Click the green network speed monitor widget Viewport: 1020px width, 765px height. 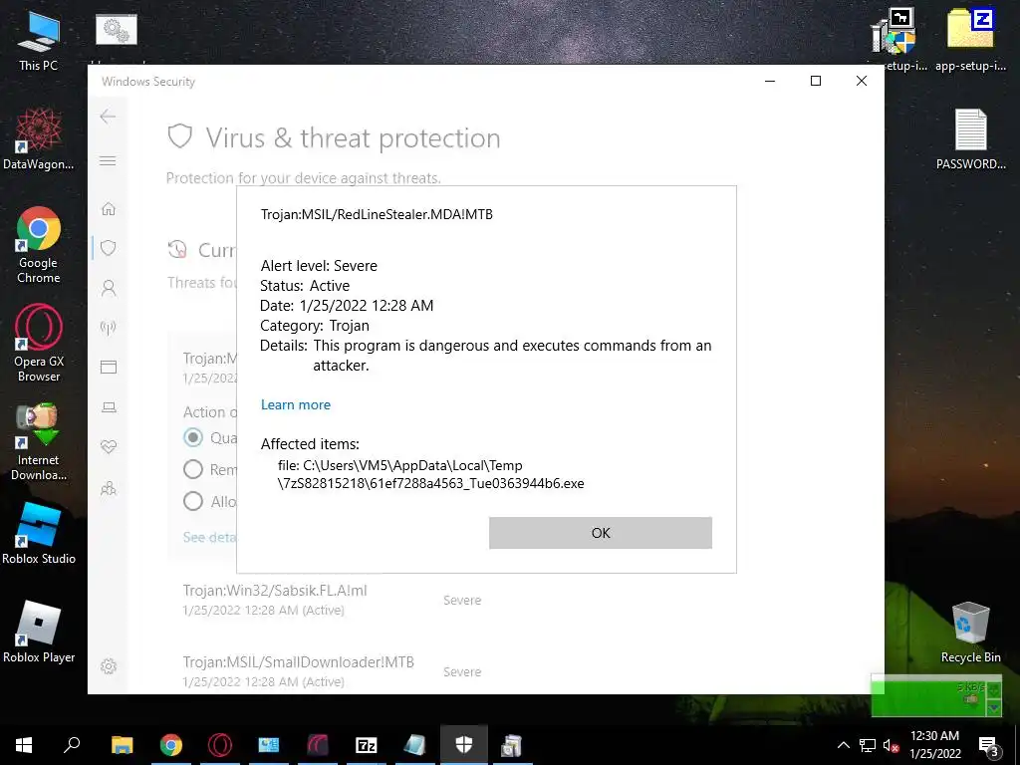point(936,696)
